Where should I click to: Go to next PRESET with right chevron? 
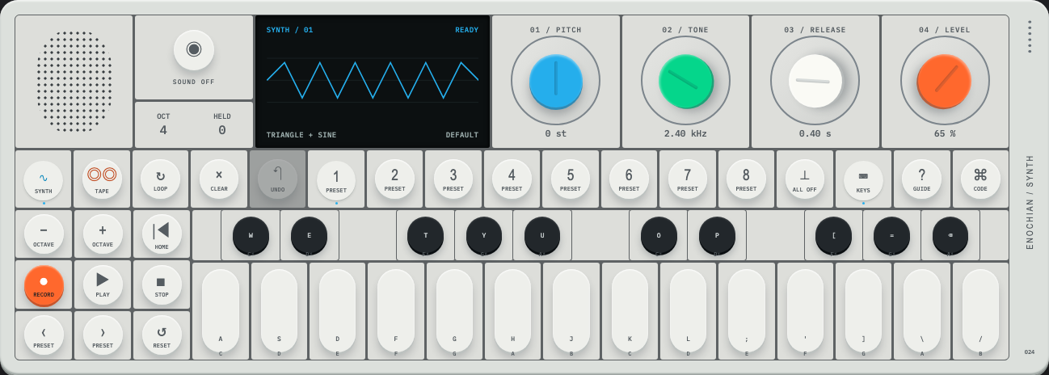pos(103,335)
